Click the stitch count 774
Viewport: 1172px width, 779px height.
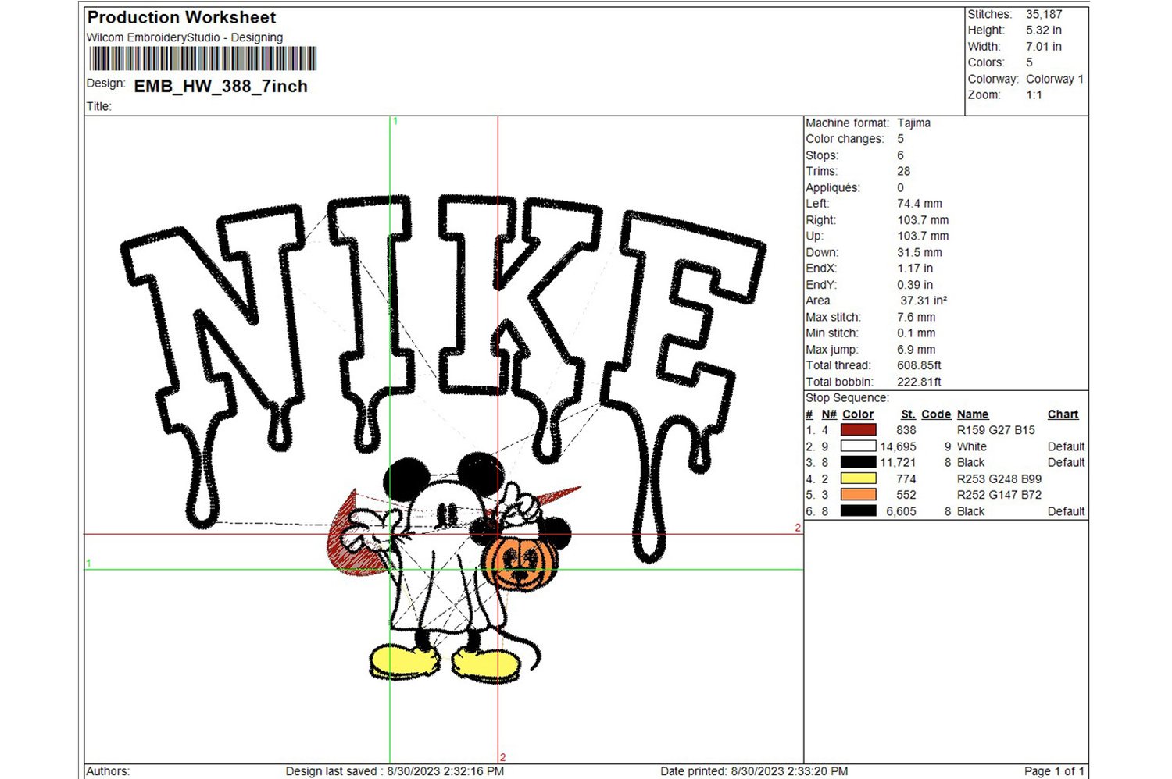(906, 479)
